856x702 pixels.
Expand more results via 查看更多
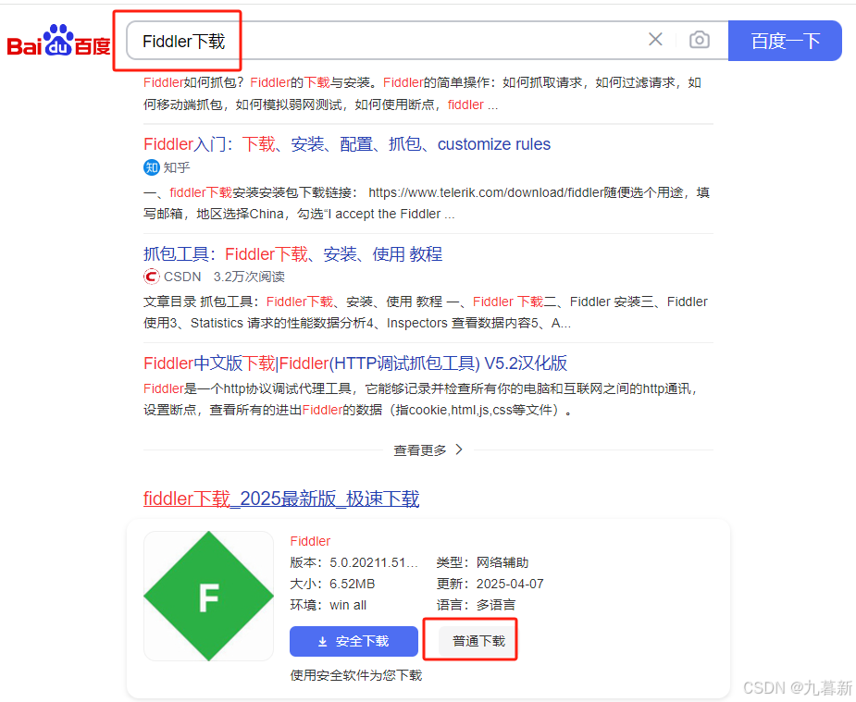(x=418, y=450)
